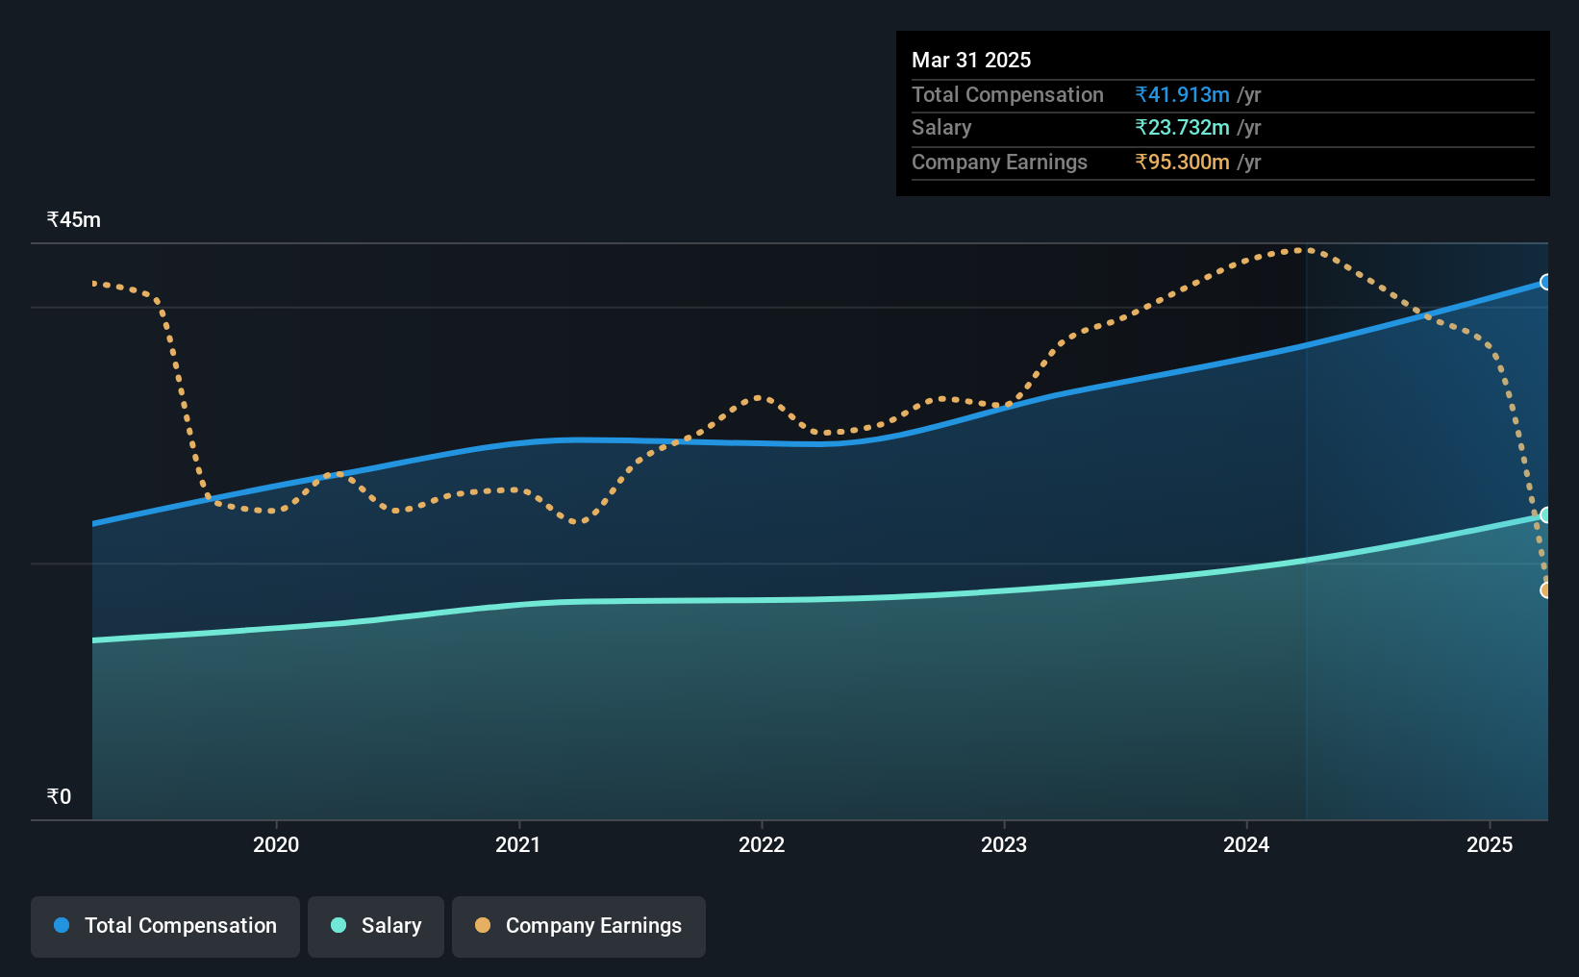Click the ₹45m y-axis label

click(x=74, y=219)
